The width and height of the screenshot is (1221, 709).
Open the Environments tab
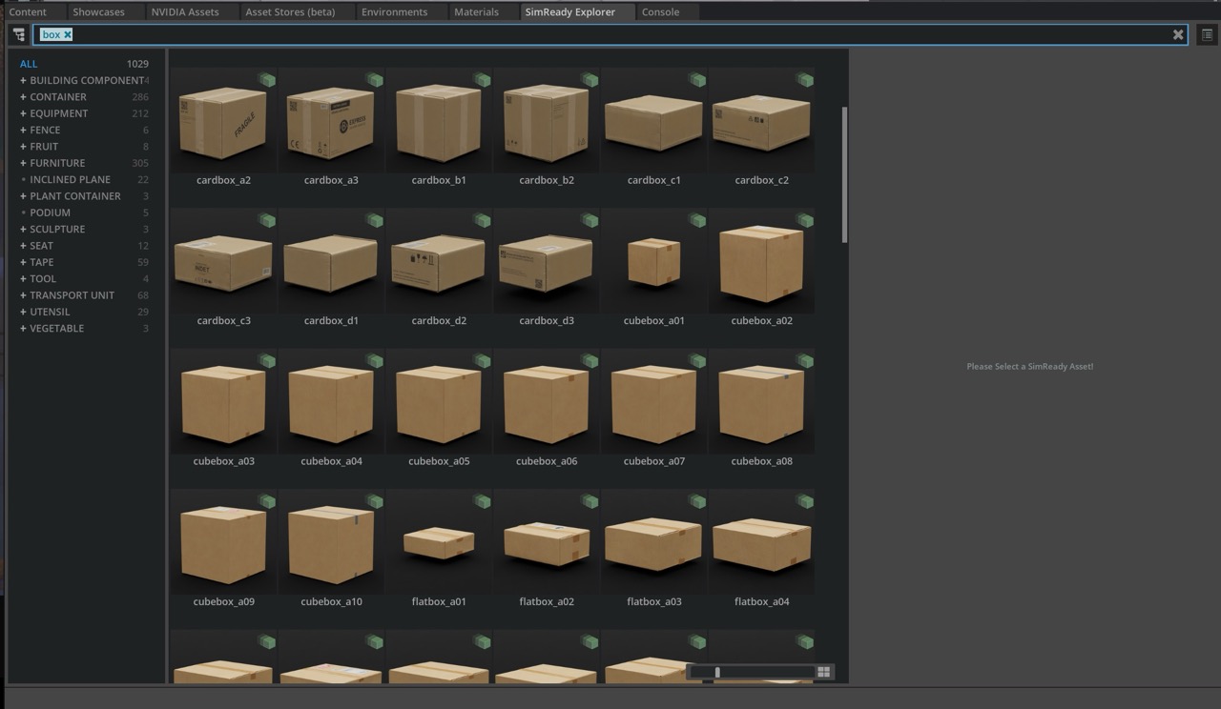pos(395,11)
